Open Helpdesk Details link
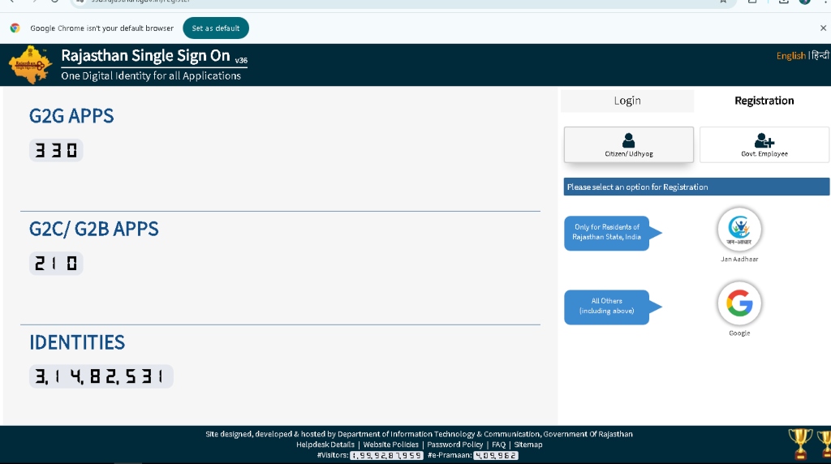This screenshot has height=464, width=831. tap(325, 445)
